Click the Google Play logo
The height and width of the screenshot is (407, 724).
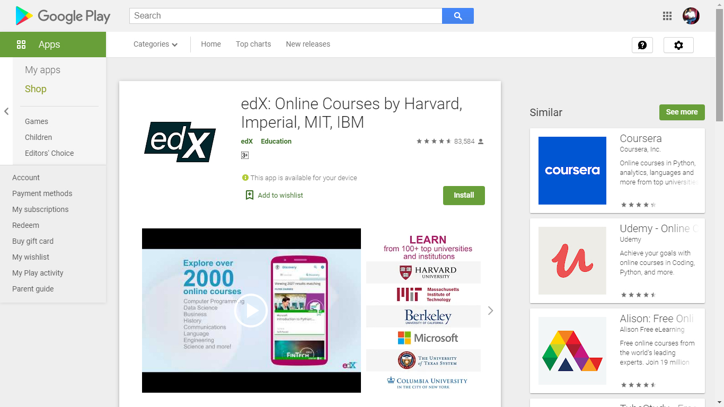coord(63,16)
